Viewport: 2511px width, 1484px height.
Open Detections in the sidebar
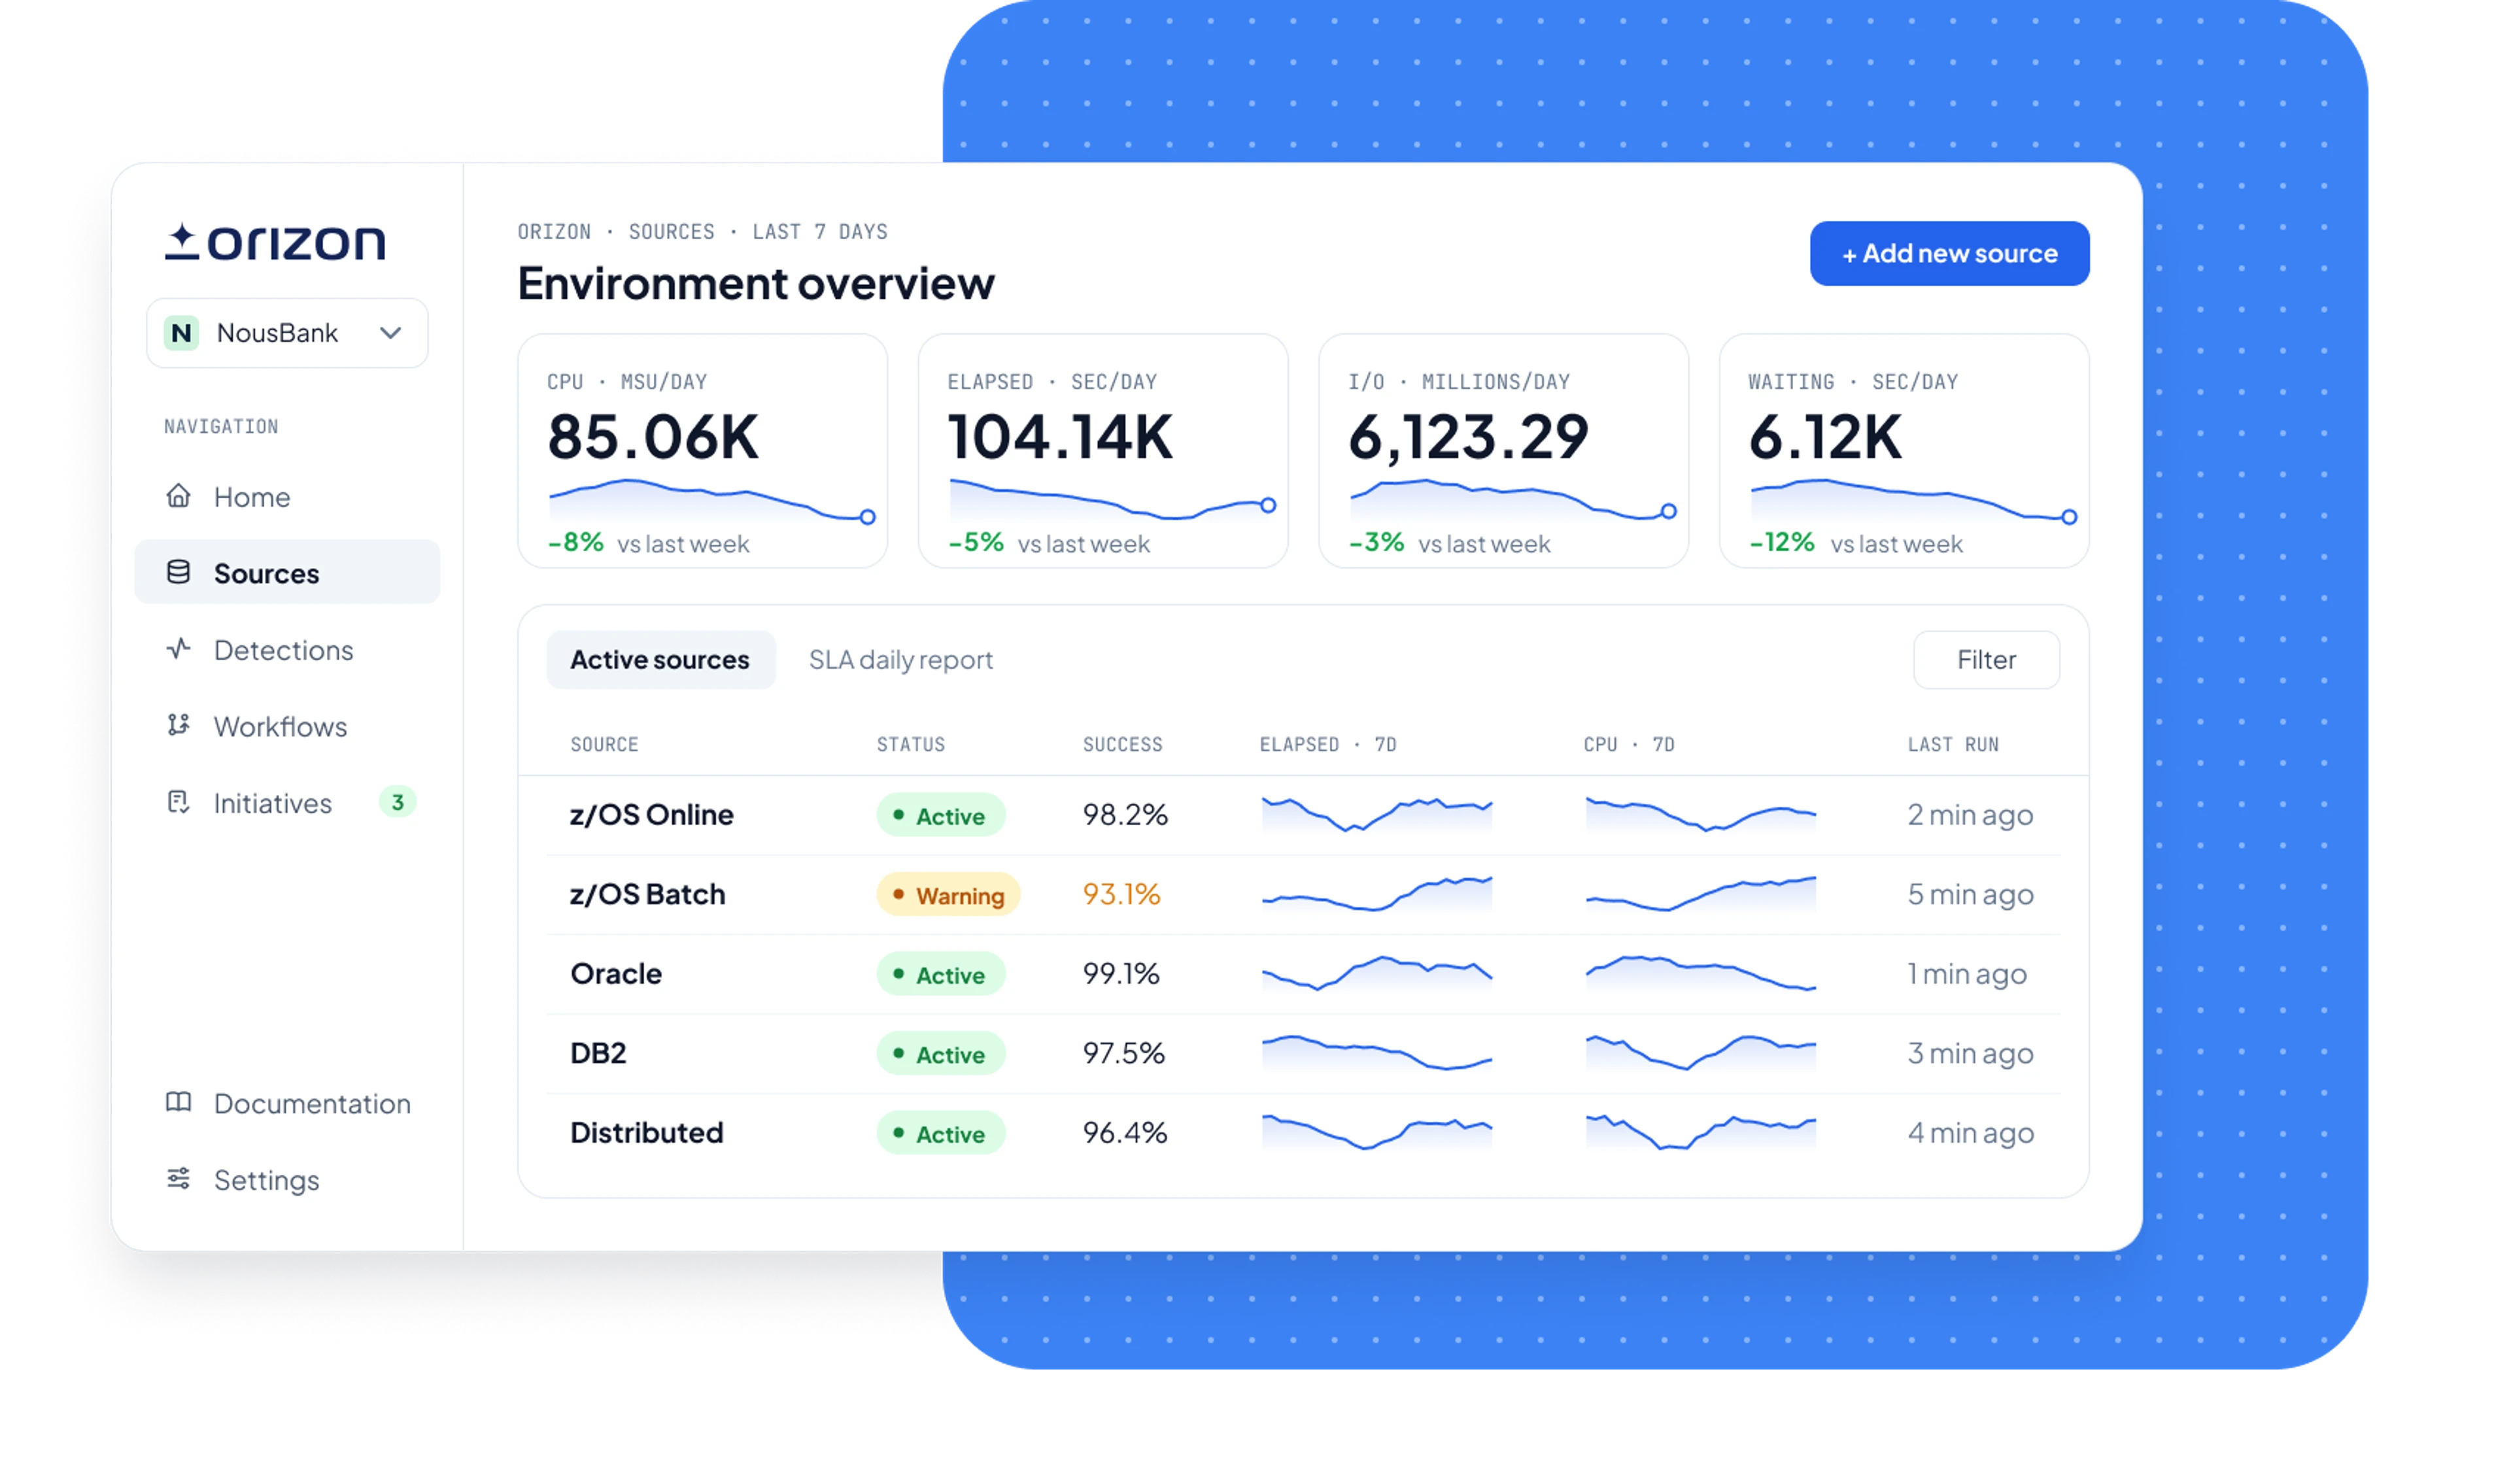[287, 650]
